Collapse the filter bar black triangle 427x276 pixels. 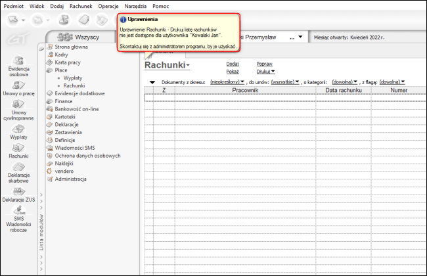point(152,82)
